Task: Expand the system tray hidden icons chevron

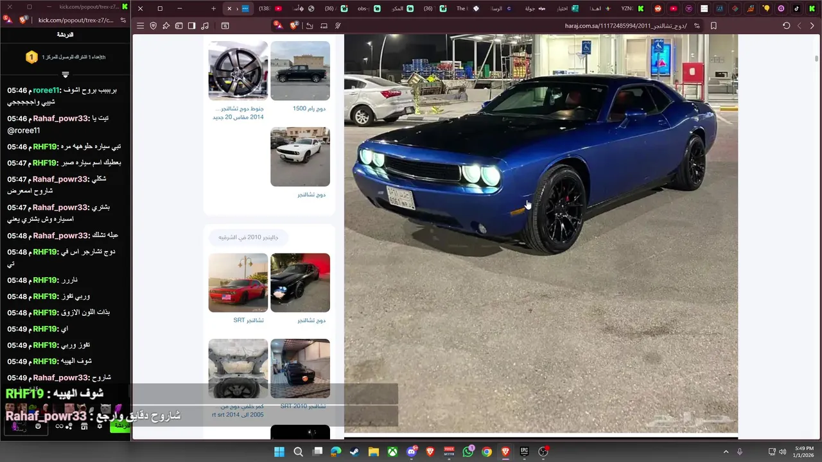Action: [x=726, y=452]
